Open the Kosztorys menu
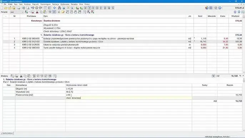Image resolution: width=245 pixels, height=138 pixels. click(x=27, y=4)
